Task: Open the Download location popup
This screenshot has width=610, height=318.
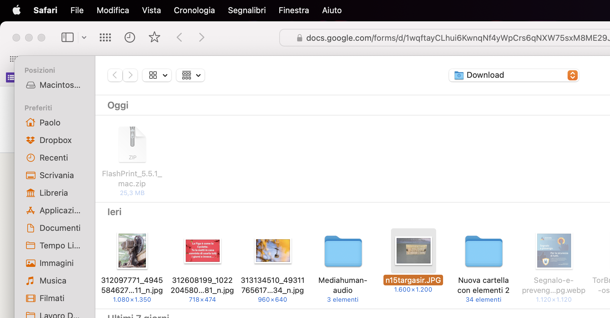Action: [x=514, y=75]
